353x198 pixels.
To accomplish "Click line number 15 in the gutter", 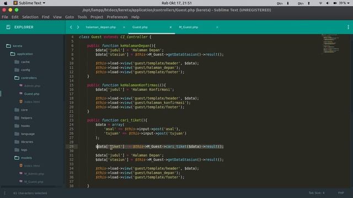I will (x=71, y=85).
